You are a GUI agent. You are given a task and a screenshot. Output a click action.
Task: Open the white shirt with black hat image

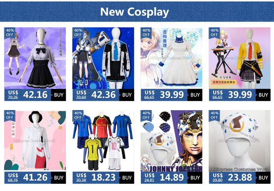click(x=35, y=141)
